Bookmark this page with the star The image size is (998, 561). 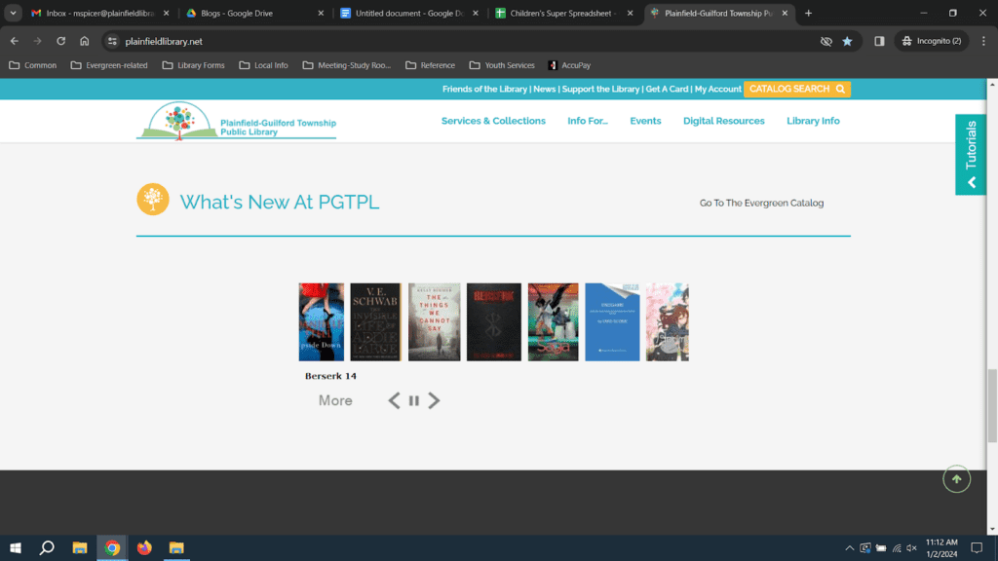coord(847,41)
